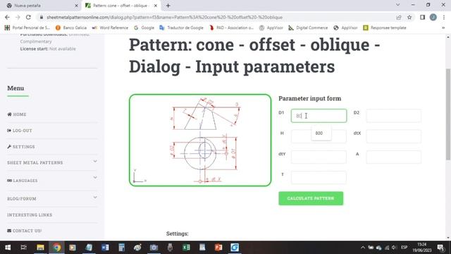
Task: Expand the BLOG/FORUM submenu arrow
Action: (x=95, y=198)
